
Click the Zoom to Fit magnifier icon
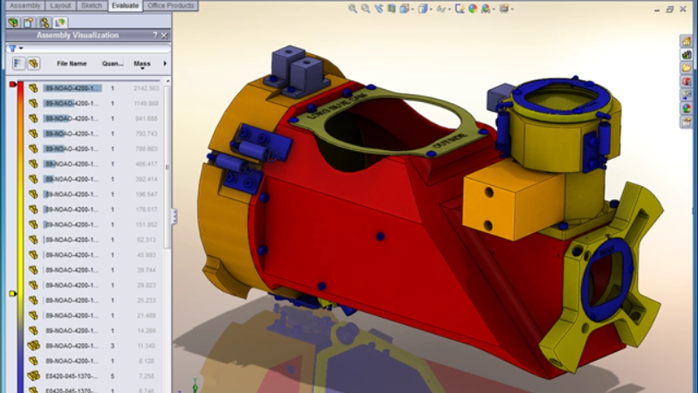[x=352, y=9]
